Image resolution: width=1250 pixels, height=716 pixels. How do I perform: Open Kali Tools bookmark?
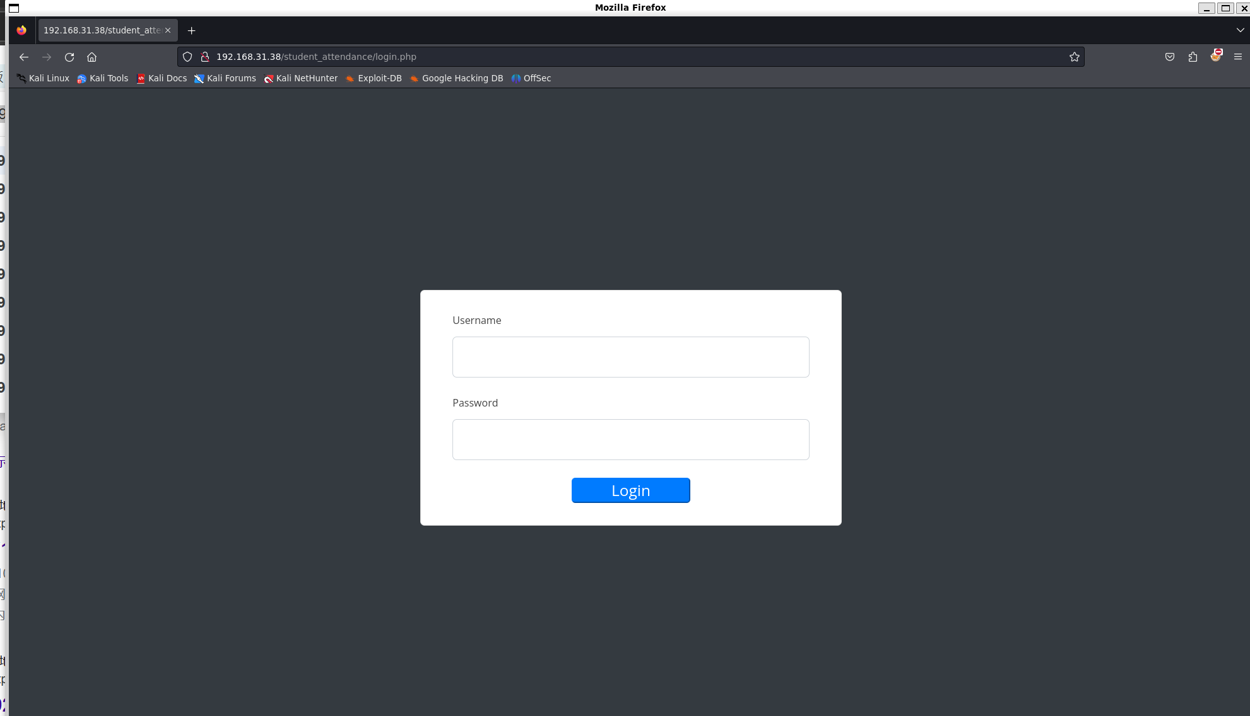click(103, 78)
